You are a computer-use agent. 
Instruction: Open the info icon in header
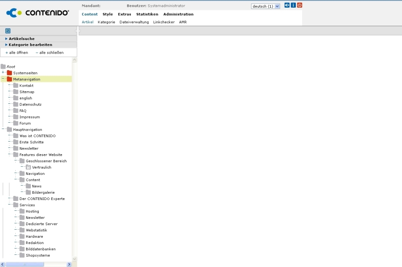click(293, 5)
